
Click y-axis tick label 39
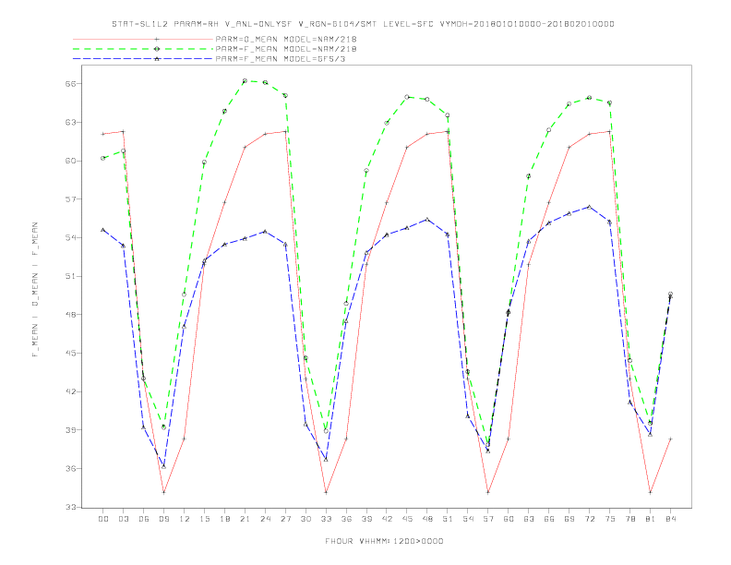tap(72, 430)
